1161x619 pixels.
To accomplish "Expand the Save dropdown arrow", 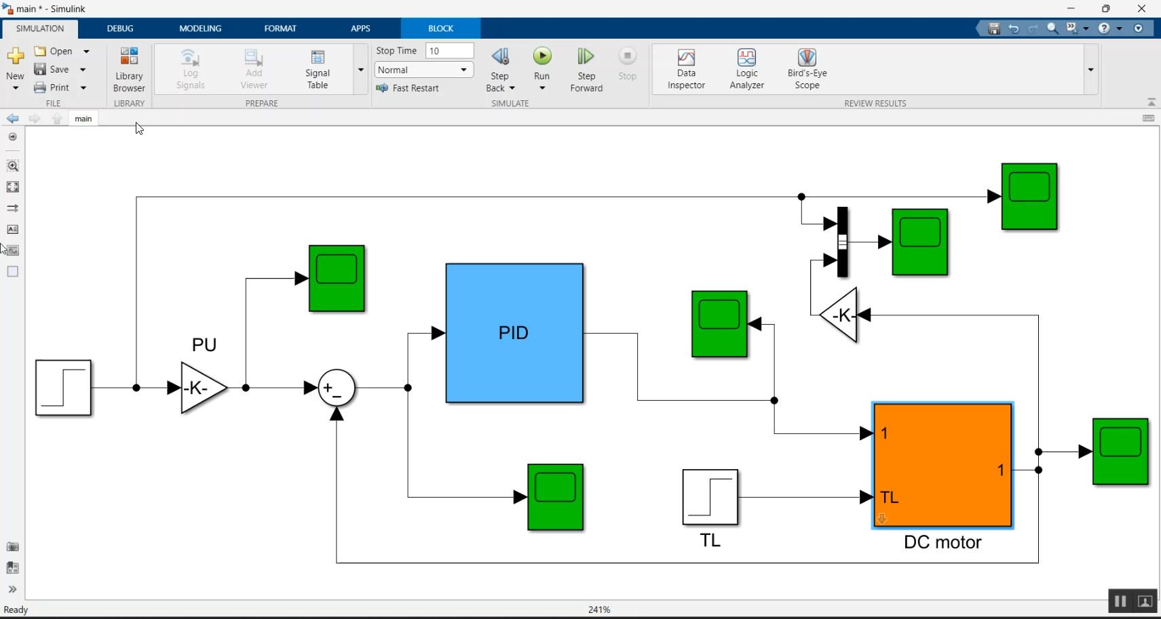I will point(83,70).
